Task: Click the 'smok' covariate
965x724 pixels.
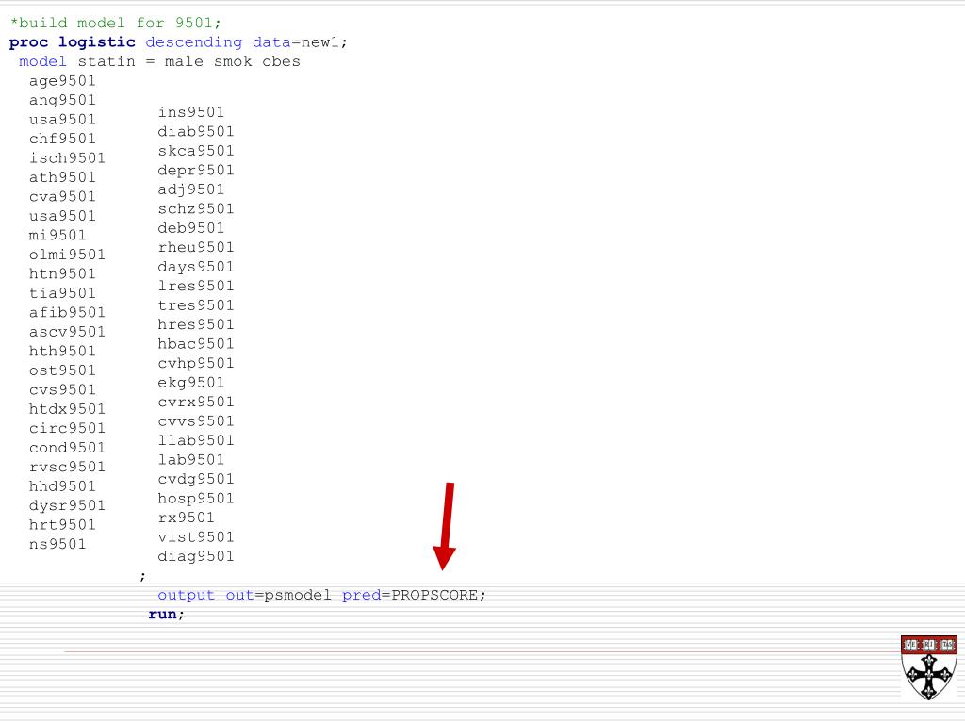Action: pos(233,61)
